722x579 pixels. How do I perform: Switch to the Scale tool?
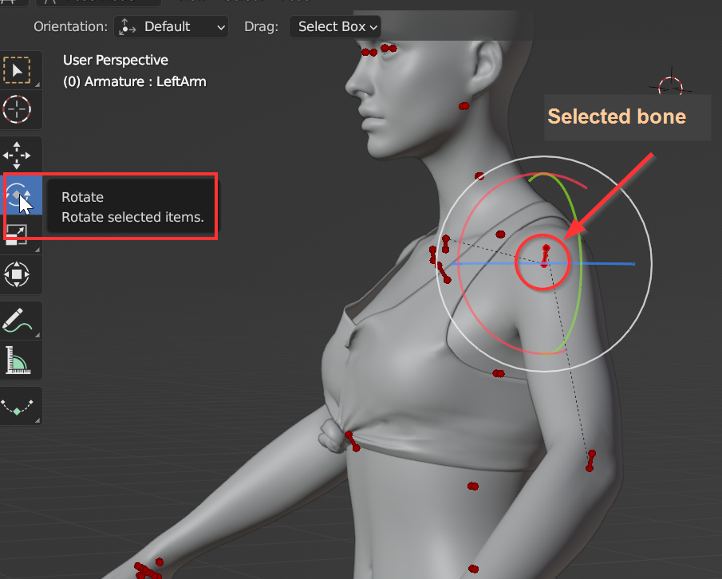click(x=18, y=234)
